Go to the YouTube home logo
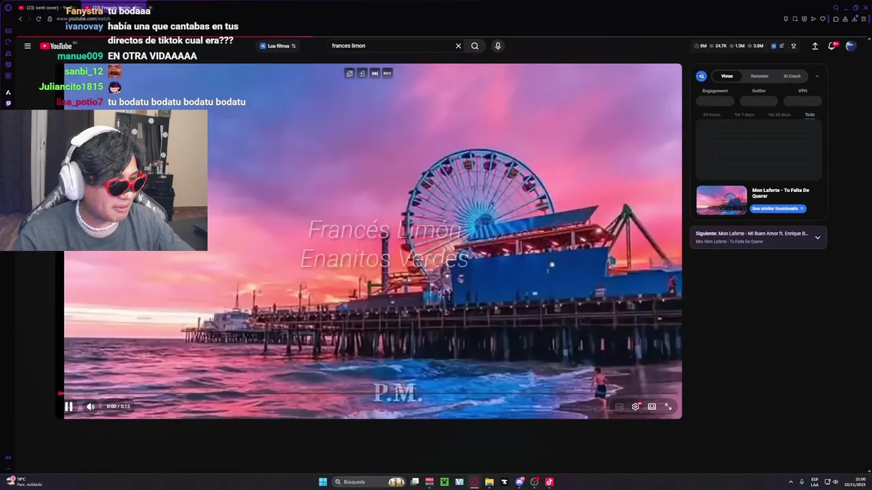The image size is (872, 490). click(57, 46)
